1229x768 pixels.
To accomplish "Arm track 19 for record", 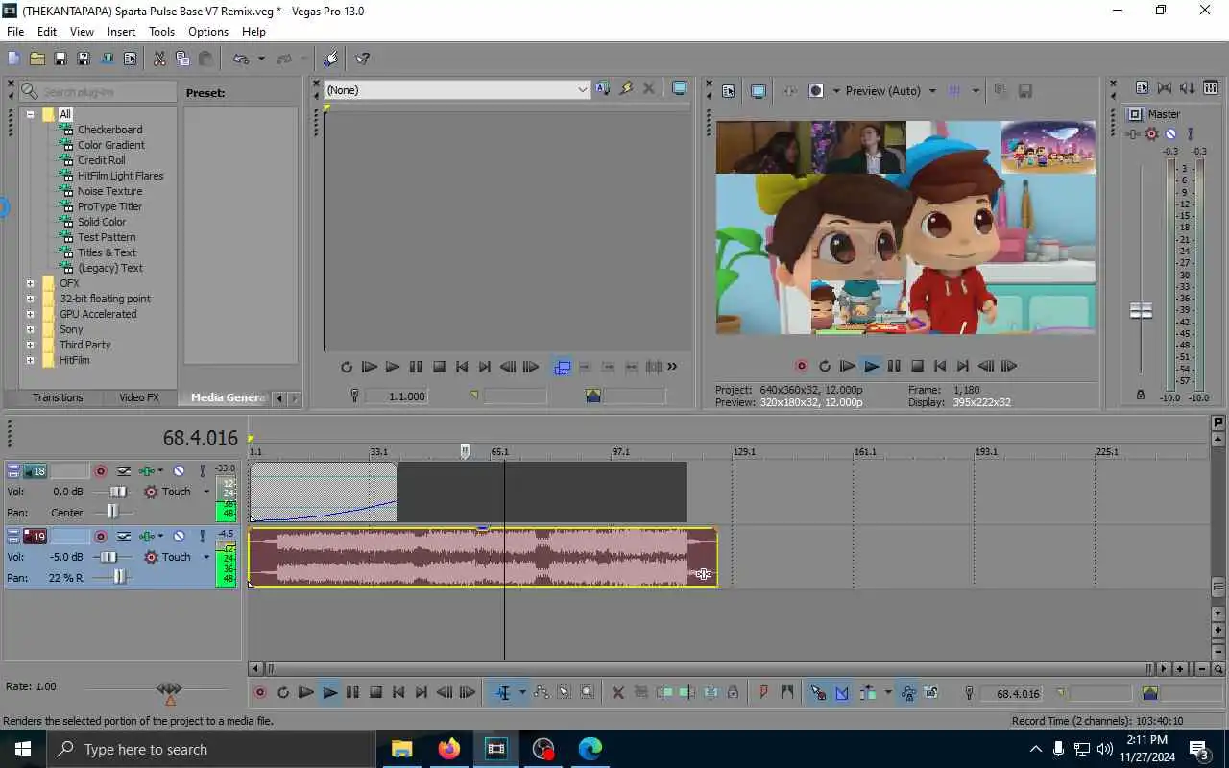I will pyautogui.click(x=100, y=537).
